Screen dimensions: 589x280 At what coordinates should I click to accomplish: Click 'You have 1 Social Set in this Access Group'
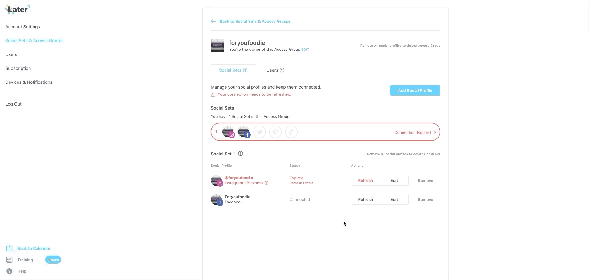tap(250, 116)
